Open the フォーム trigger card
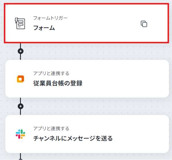Viewport: 172px width, 160px height. [x=86, y=23]
